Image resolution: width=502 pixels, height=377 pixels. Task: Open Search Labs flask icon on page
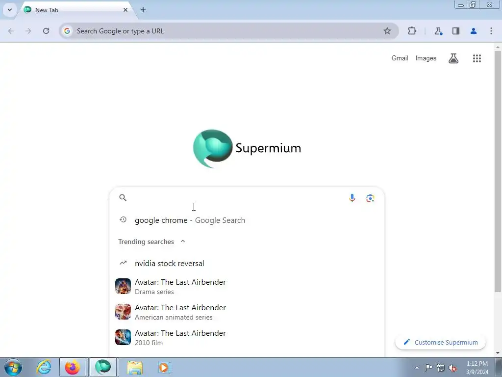453,58
